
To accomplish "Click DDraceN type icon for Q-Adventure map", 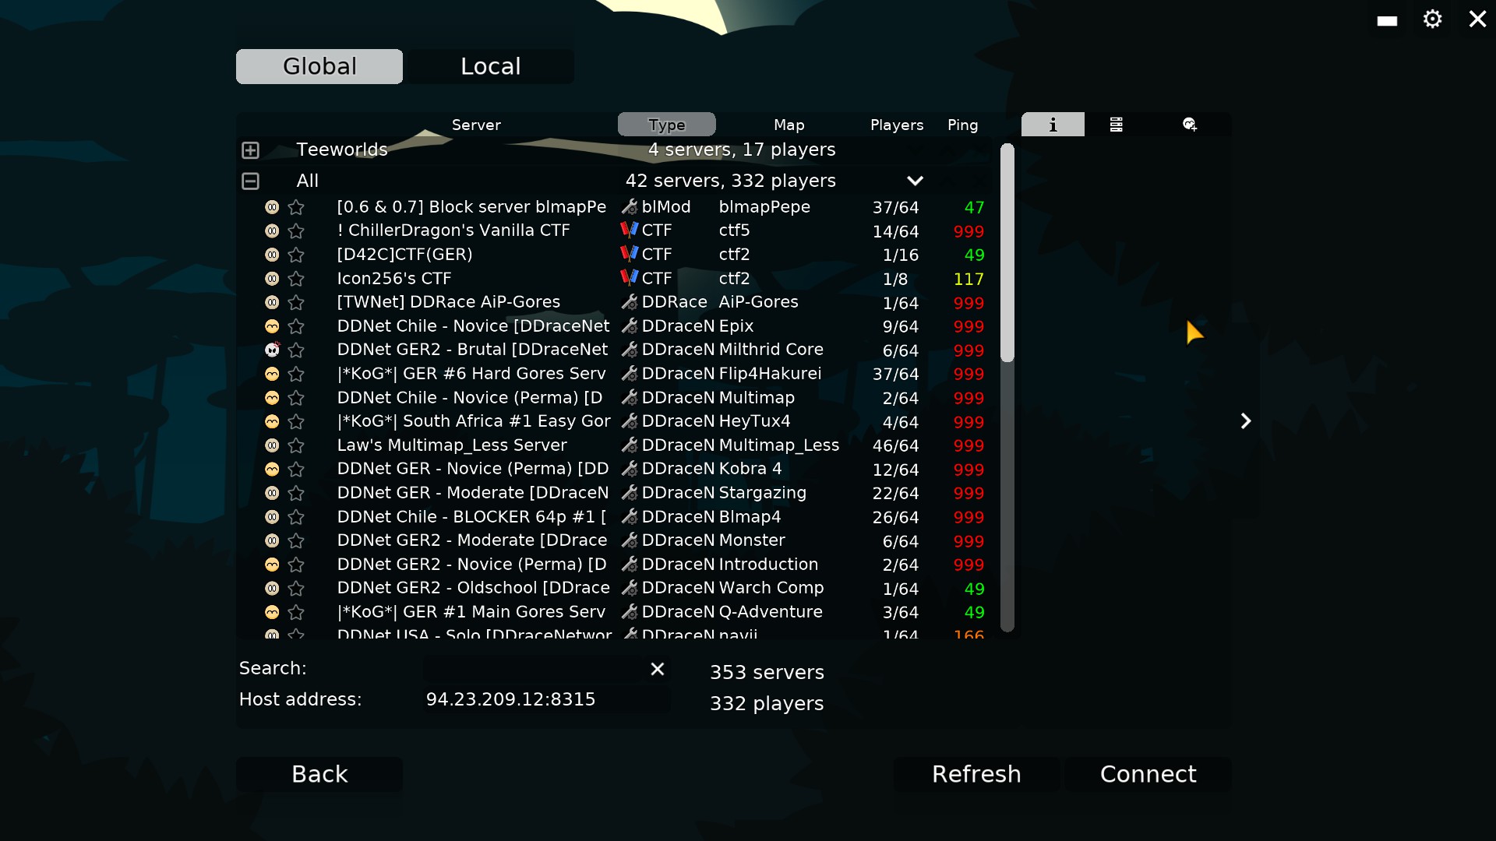I will pyautogui.click(x=630, y=612).
